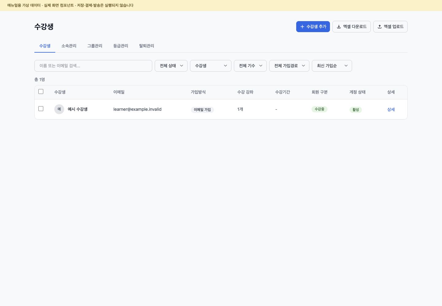The height and width of the screenshot is (306, 442).
Task: Click the plus icon on 수강생 추가
Action: pos(302,27)
